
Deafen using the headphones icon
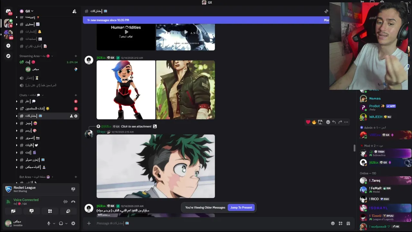(x=61, y=223)
